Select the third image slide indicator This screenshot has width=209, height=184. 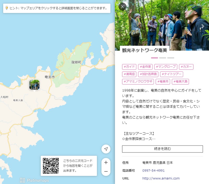coord(171,58)
